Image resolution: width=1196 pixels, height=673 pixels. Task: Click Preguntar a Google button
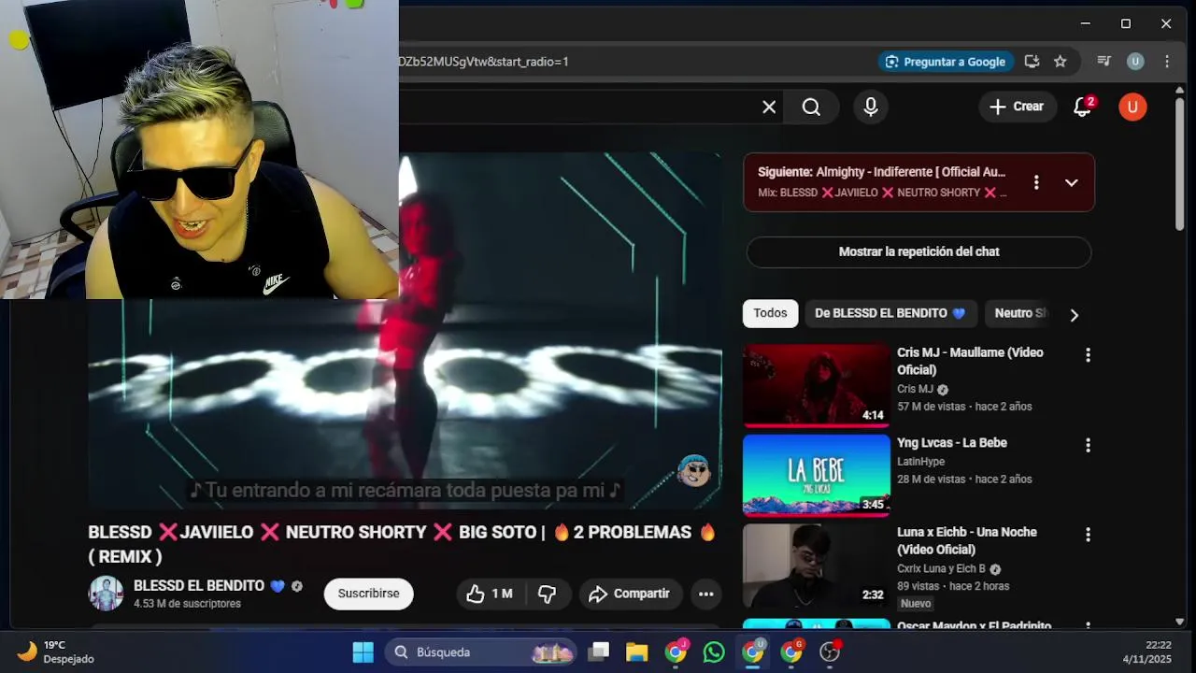945,62
